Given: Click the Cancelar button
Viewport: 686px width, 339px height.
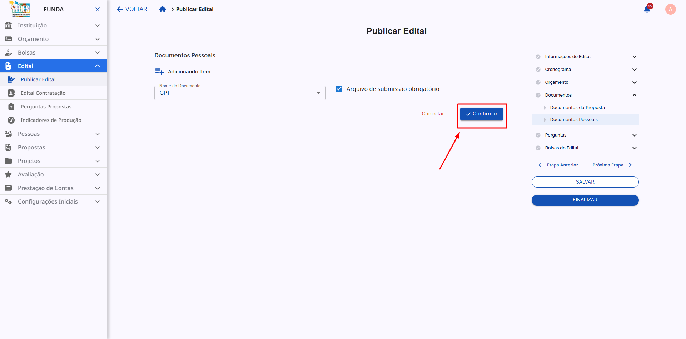Looking at the screenshot, I should tap(433, 114).
